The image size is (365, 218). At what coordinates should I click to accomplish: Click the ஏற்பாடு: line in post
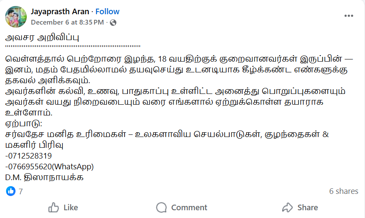point(21,124)
